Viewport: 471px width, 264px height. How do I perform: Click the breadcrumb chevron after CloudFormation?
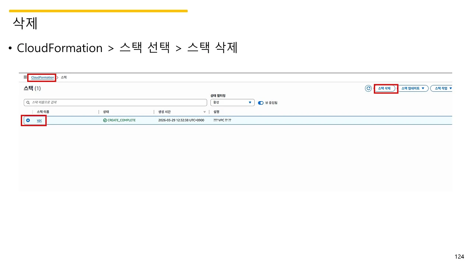coord(57,77)
